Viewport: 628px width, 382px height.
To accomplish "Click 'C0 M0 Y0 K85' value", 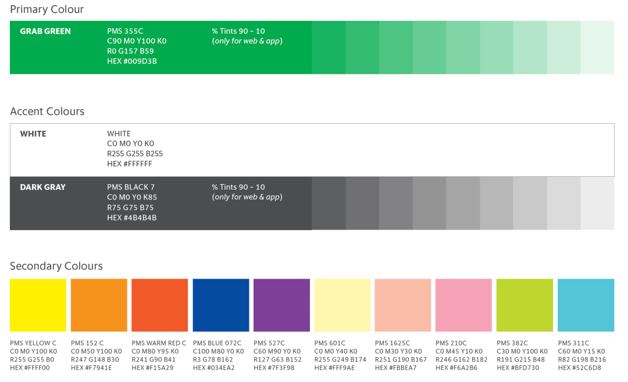I will 132,197.
